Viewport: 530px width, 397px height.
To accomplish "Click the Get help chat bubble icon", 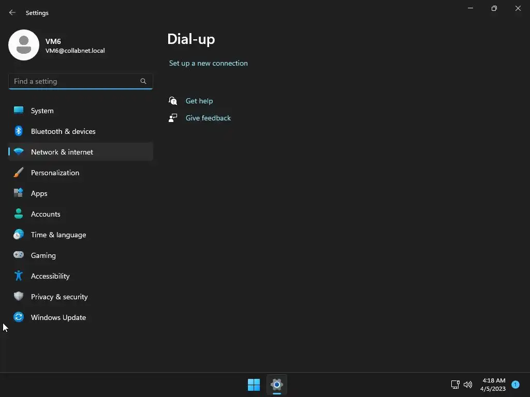I will [173, 101].
